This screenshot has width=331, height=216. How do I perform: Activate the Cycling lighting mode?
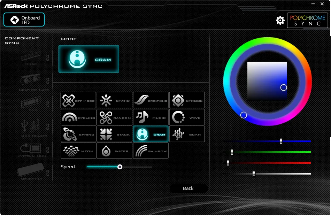[x=78, y=117]
